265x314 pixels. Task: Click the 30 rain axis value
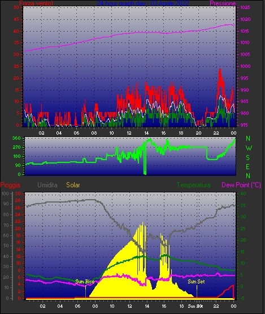18,193
